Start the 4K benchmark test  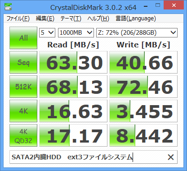(x=23, y=111)
